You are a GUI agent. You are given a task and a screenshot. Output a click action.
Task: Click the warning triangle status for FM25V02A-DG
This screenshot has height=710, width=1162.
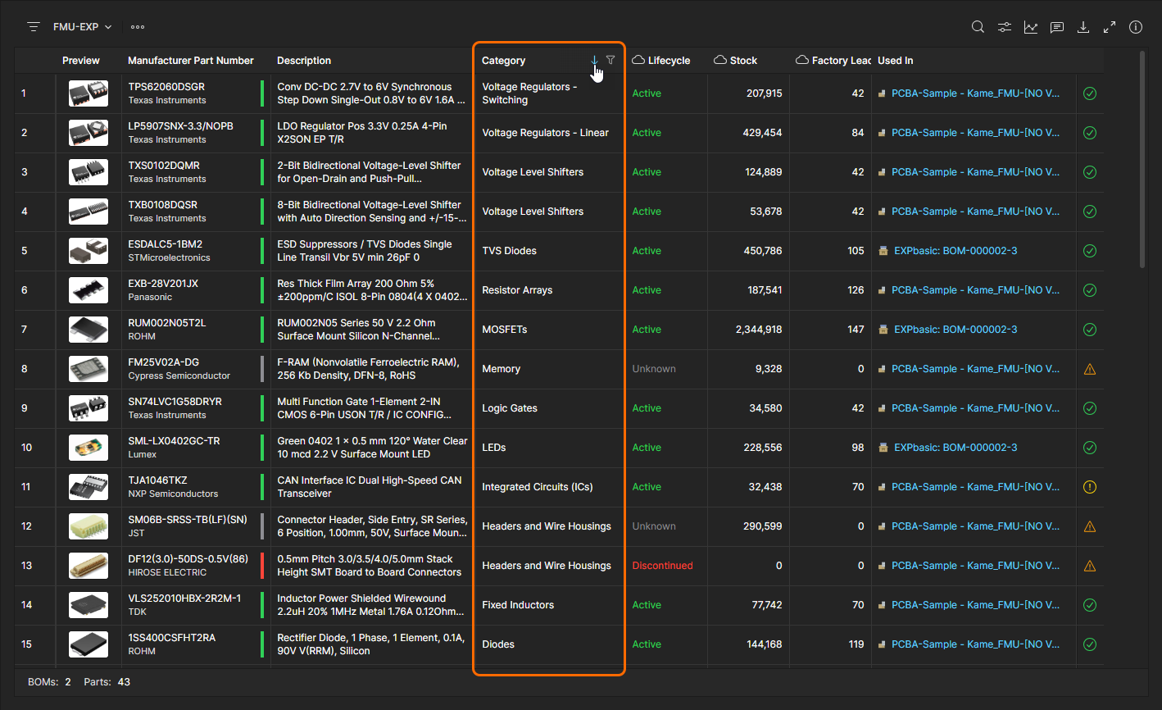1090,369
